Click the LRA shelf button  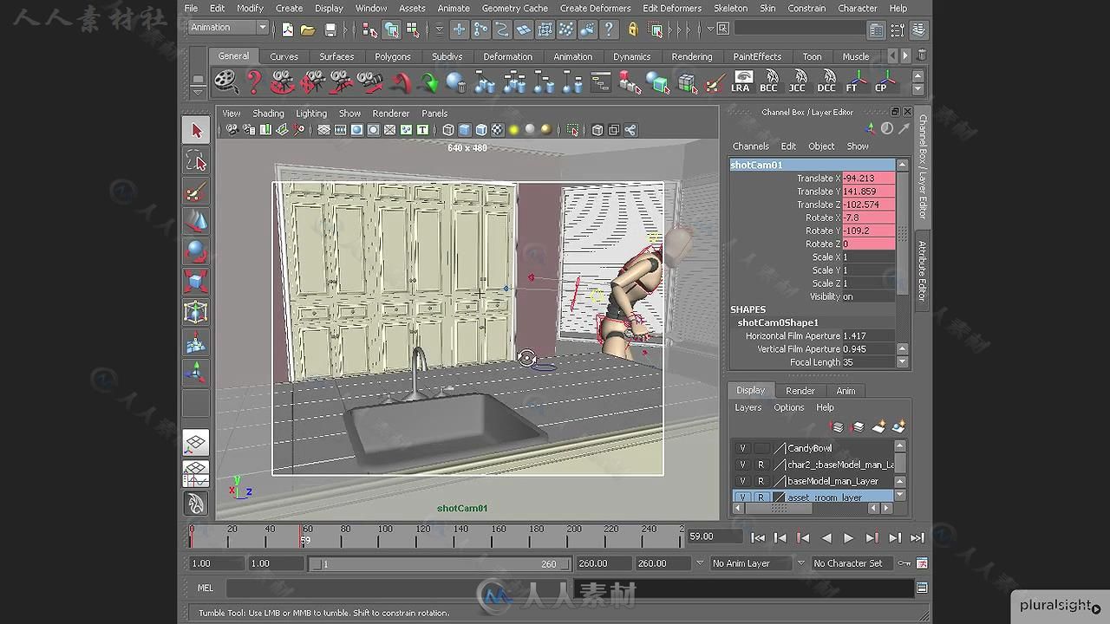point(741,82)
